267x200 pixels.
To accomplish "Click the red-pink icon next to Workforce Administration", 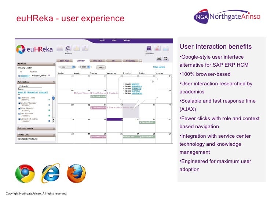I will coord(157,48).
